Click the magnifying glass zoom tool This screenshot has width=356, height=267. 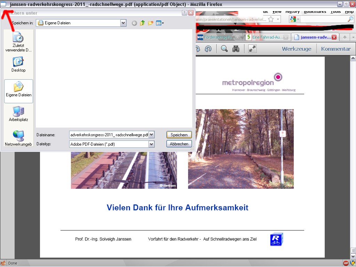224,49
